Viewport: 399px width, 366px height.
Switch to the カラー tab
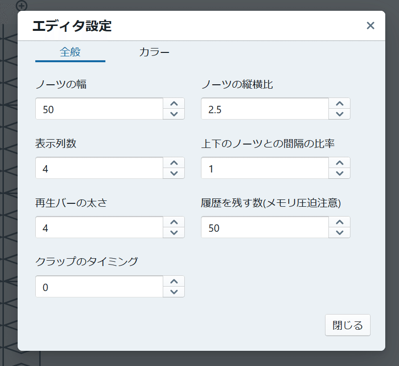[154, 51]
